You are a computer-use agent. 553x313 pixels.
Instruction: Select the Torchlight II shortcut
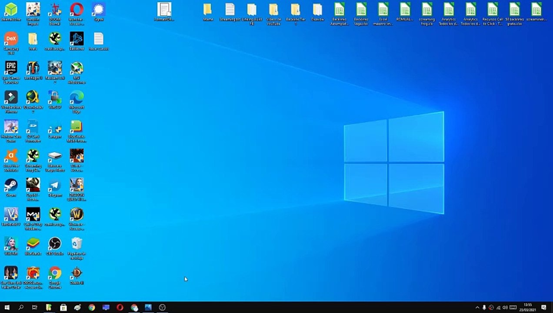(x=33, y=70)
